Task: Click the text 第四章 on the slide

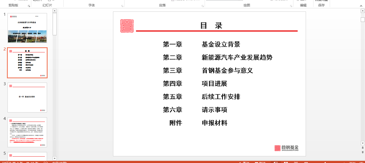Action: pyautogui.click(x=173, y=84)
